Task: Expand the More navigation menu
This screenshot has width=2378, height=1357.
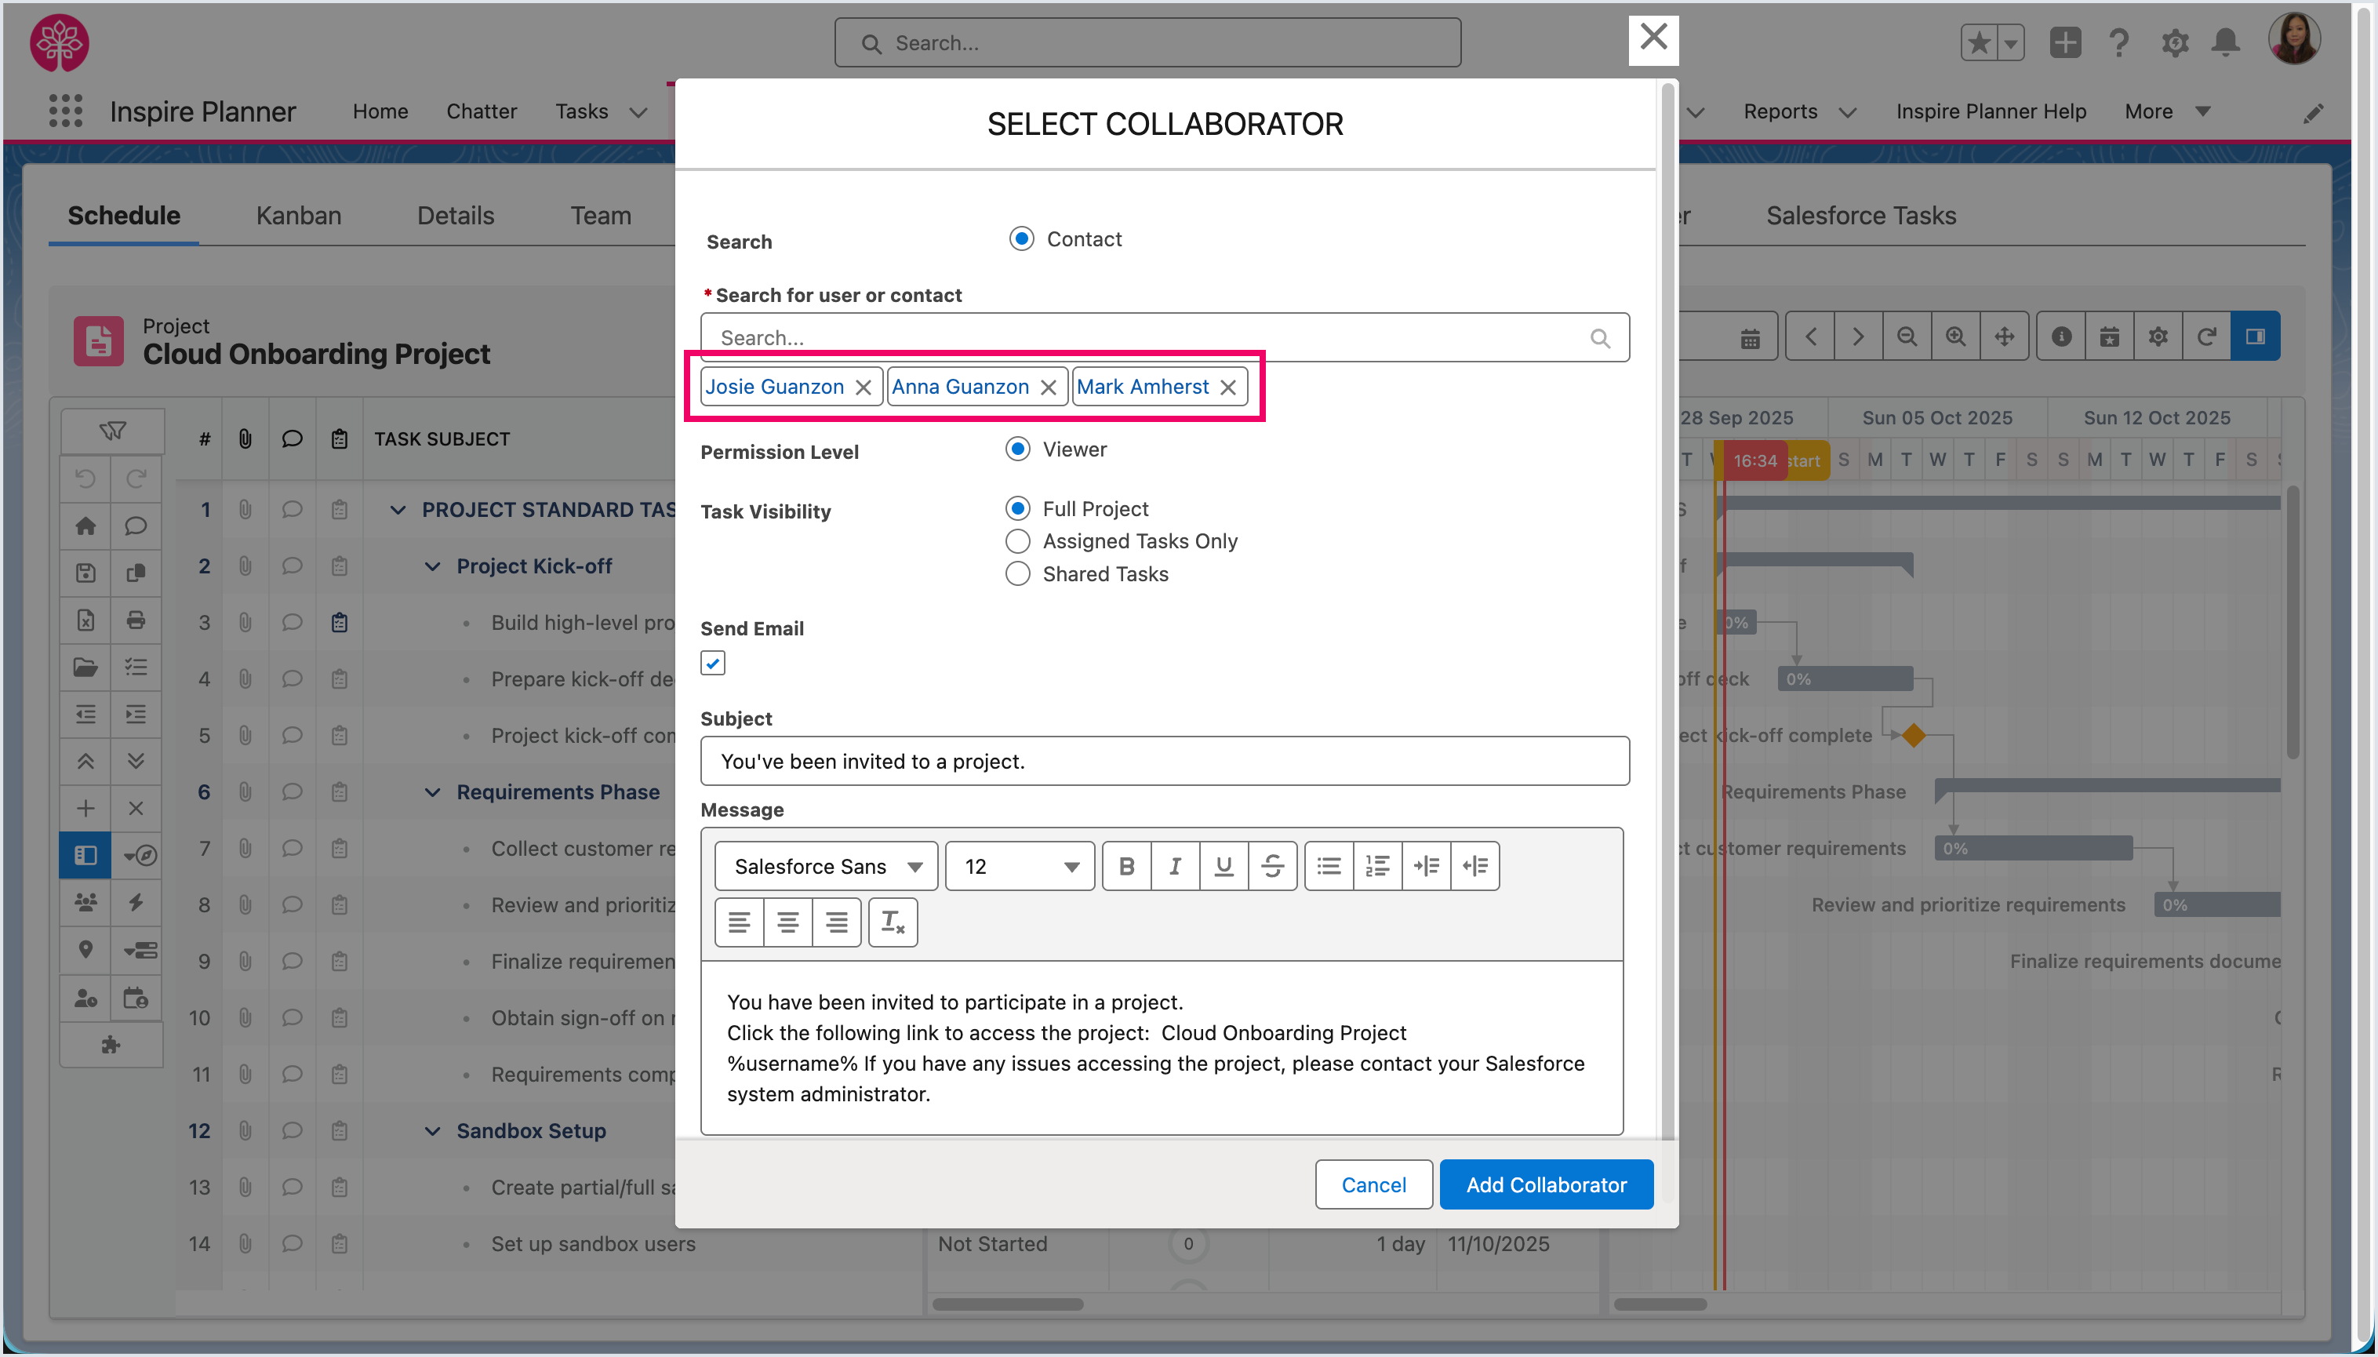Action: point(2166,112)
